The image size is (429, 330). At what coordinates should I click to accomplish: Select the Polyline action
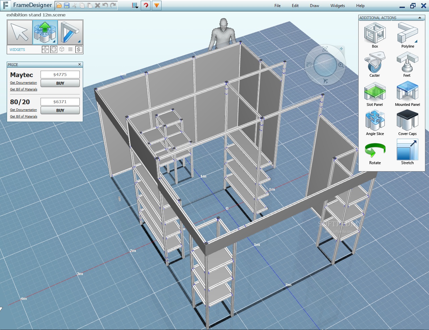pyautogui.click(x=408, y=35)
